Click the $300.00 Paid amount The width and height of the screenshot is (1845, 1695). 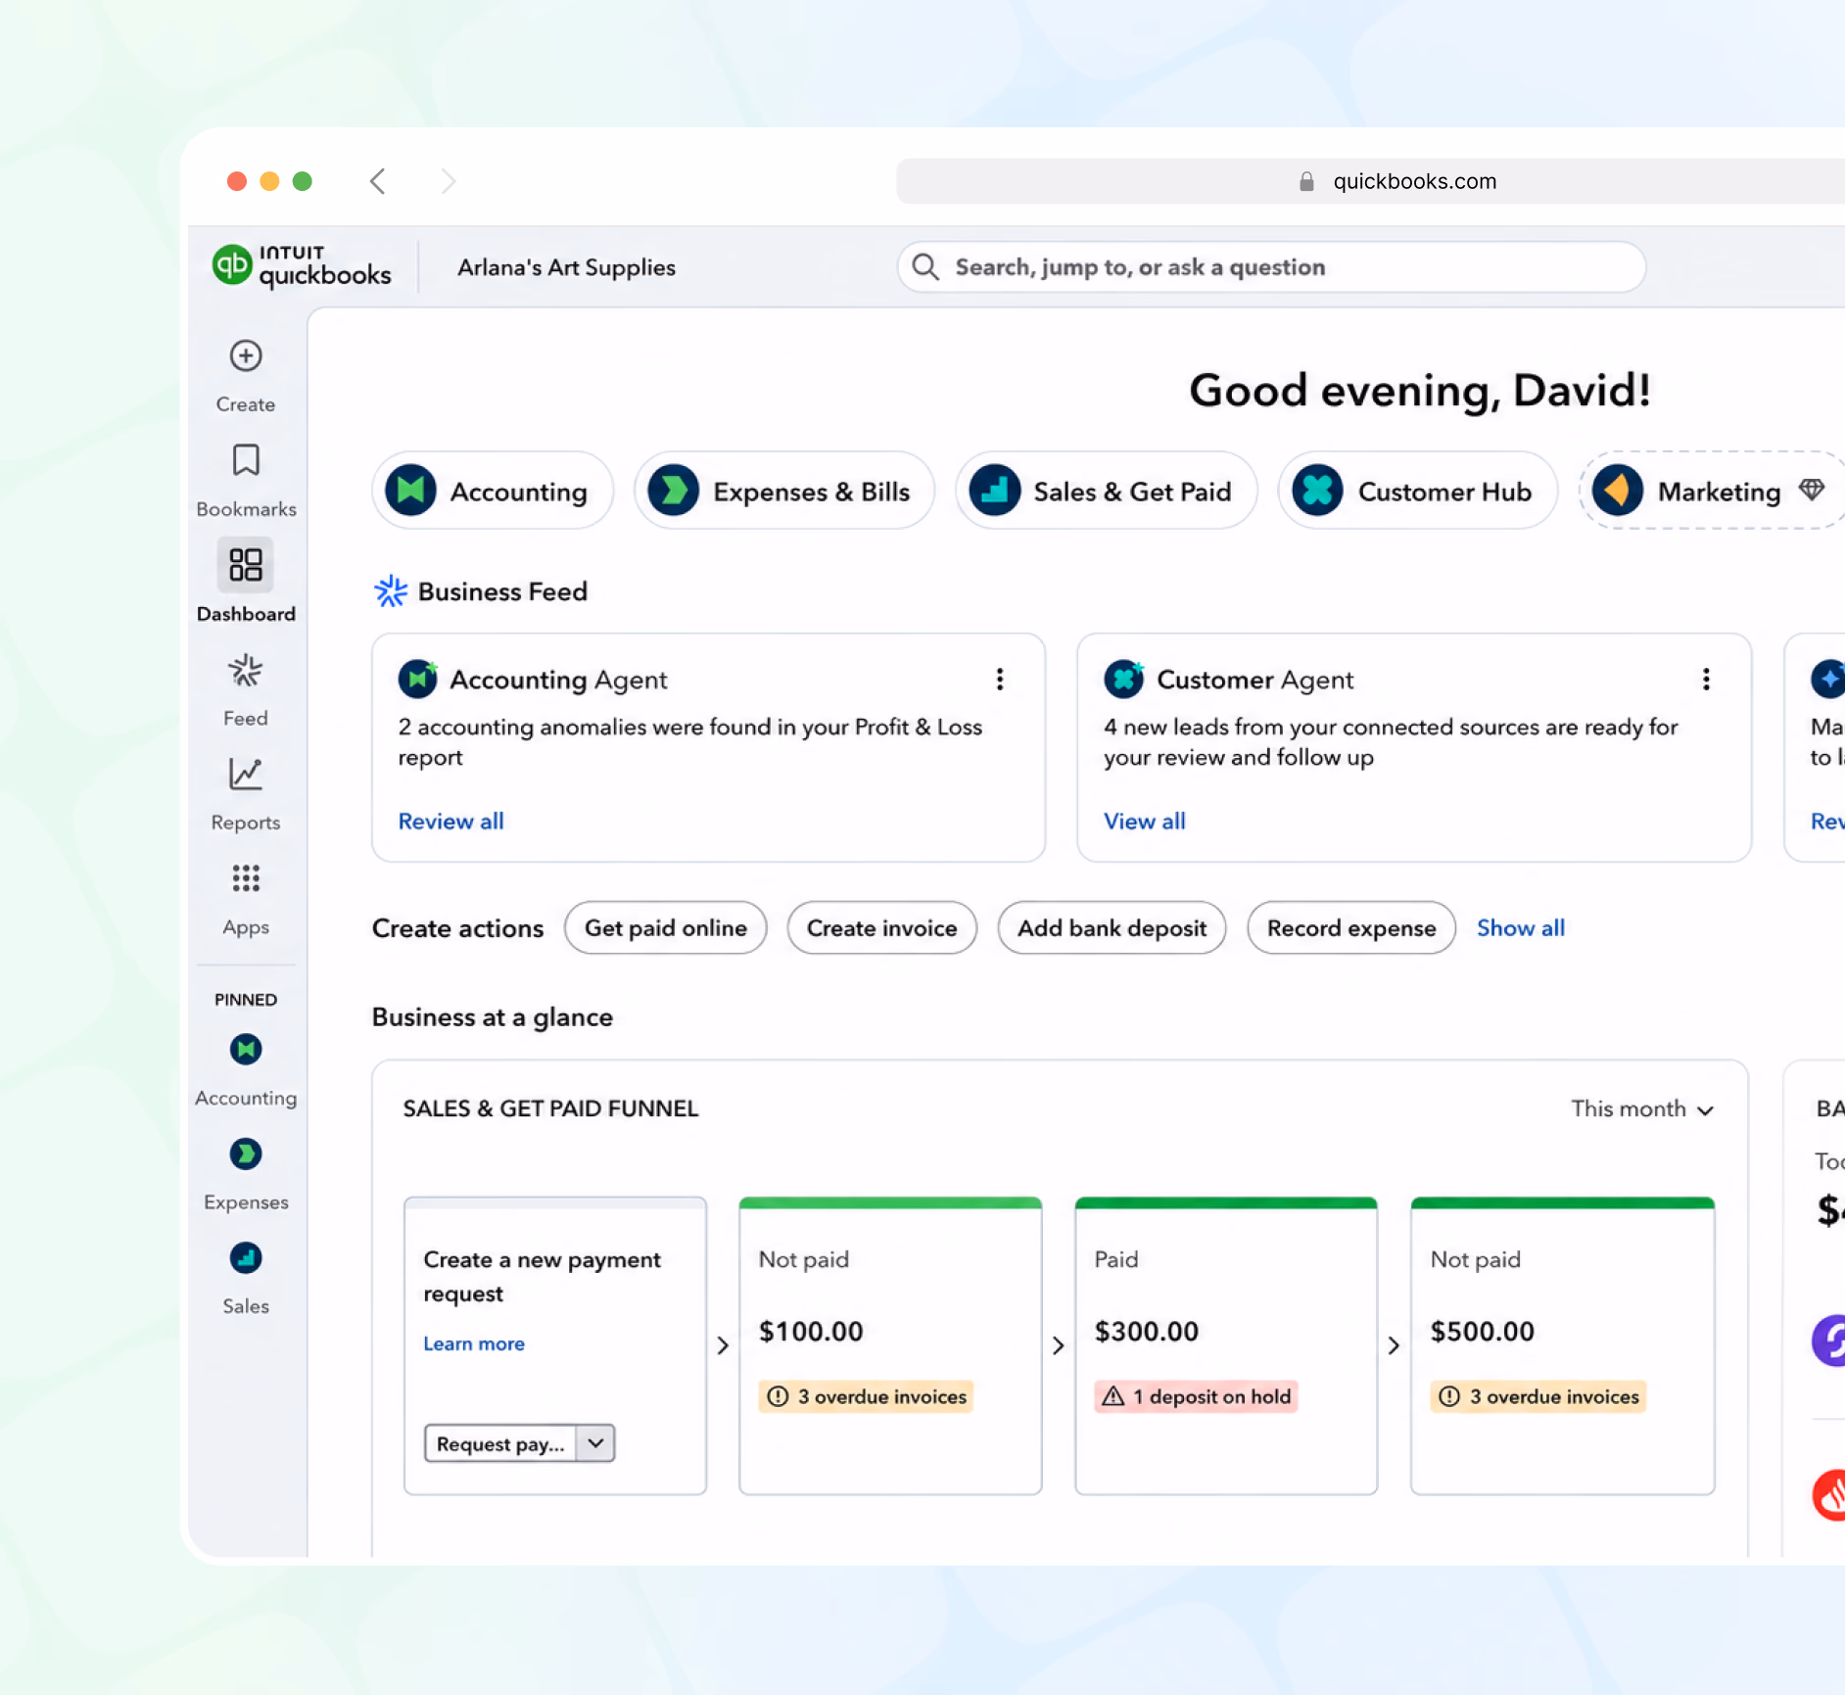click(1147, 1332)
